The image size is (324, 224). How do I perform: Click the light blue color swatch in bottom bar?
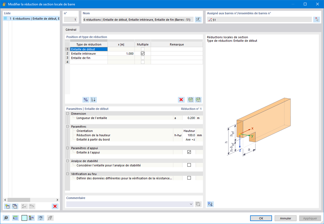(24, 218)
